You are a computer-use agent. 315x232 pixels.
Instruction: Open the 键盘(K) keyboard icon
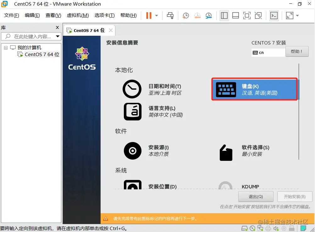(226, 90)
